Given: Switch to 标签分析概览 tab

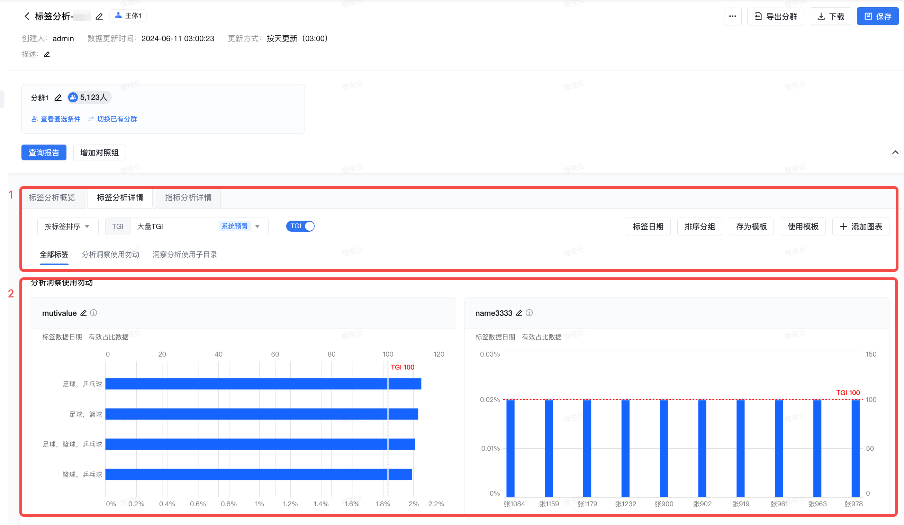Looking at the screenshot, I should point(52,197).
